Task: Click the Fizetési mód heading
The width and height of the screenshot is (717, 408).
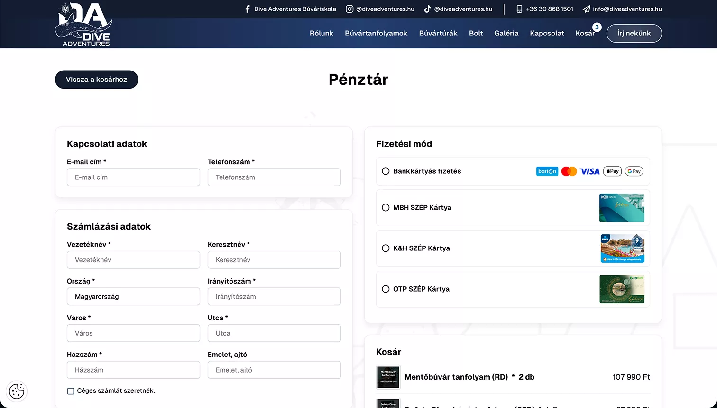Action: click(404, 144)
